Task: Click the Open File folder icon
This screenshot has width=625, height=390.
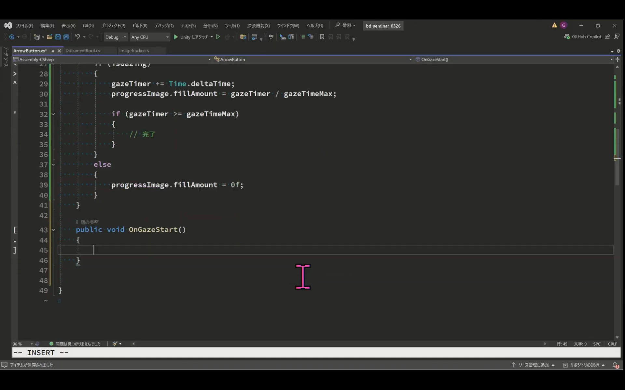Action: click(49, 37)
